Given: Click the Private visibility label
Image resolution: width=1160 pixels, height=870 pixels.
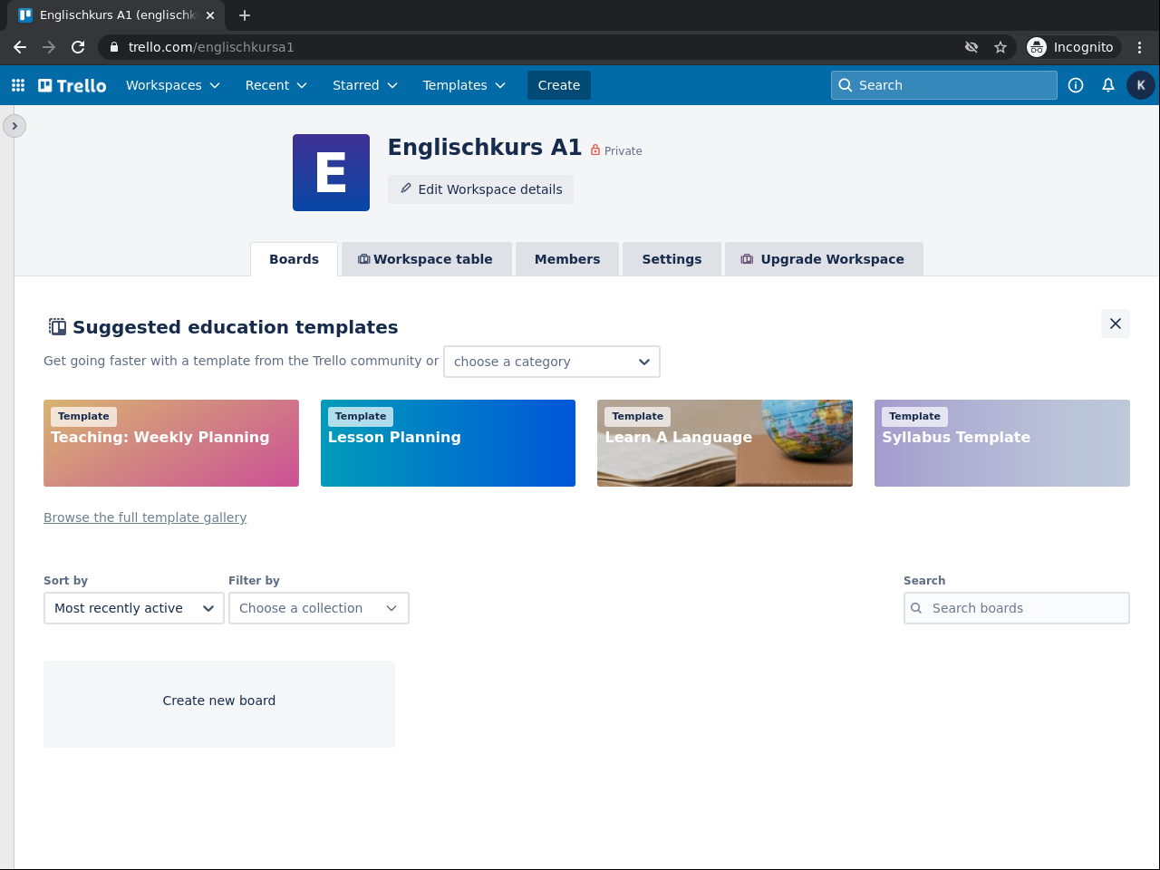Looking at the screenshot, I should pyautogui.click(x=616, y=150).
